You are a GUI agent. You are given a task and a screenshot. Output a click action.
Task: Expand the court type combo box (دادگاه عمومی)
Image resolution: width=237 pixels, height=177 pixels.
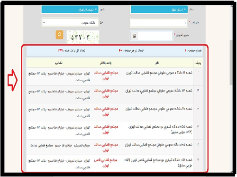70,22
